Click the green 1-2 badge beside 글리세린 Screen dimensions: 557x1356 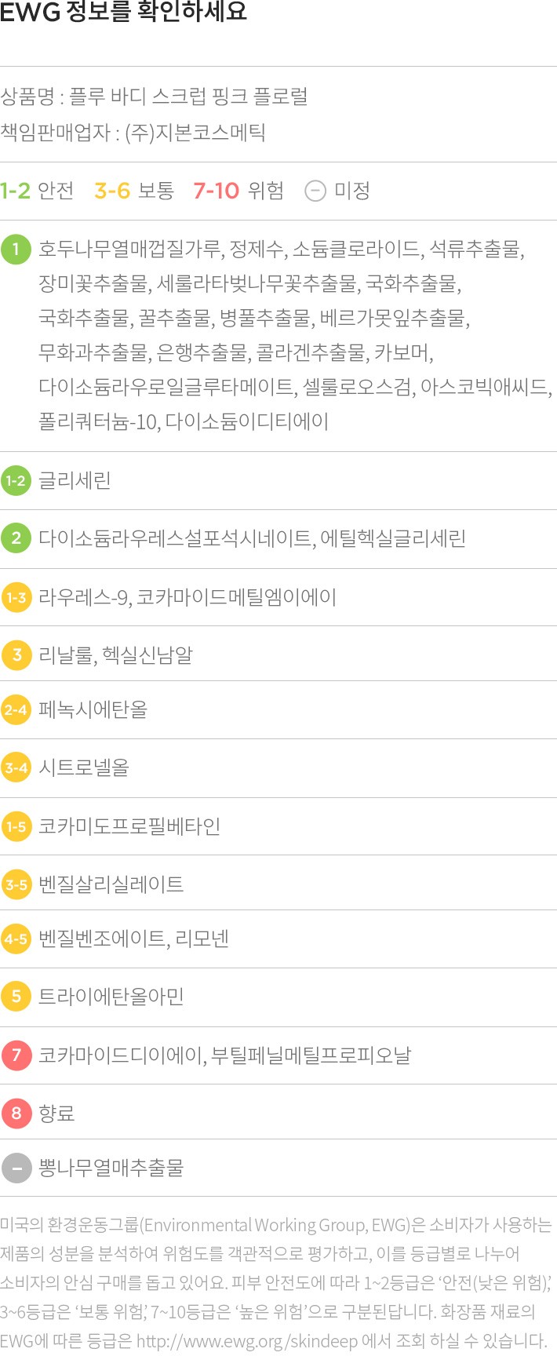click(16, 480)
